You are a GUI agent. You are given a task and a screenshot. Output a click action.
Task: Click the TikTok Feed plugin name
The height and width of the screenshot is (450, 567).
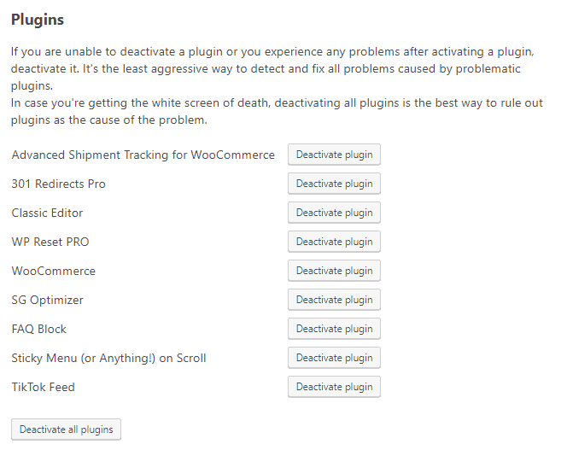pos(44,387)
